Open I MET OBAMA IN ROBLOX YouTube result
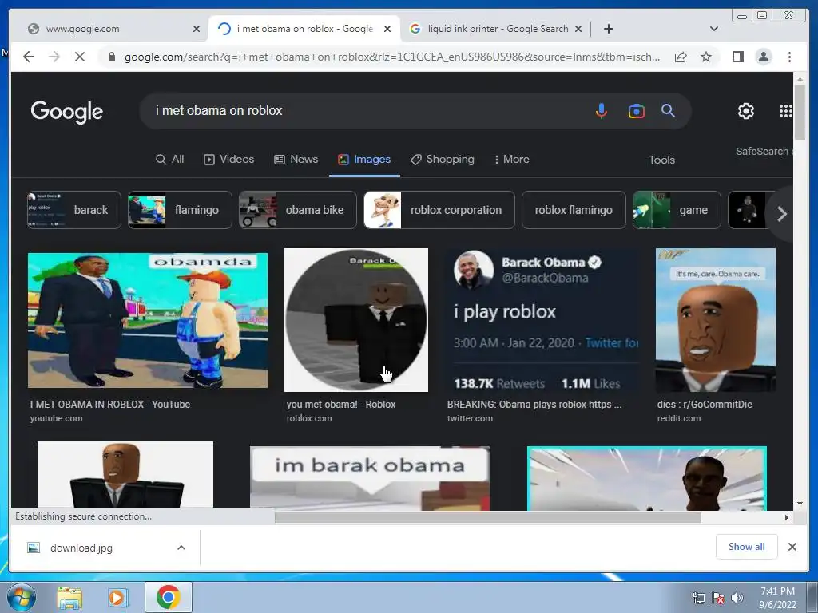Image resolution: width=818 pixels, height=613 pixels. point(110,405)
